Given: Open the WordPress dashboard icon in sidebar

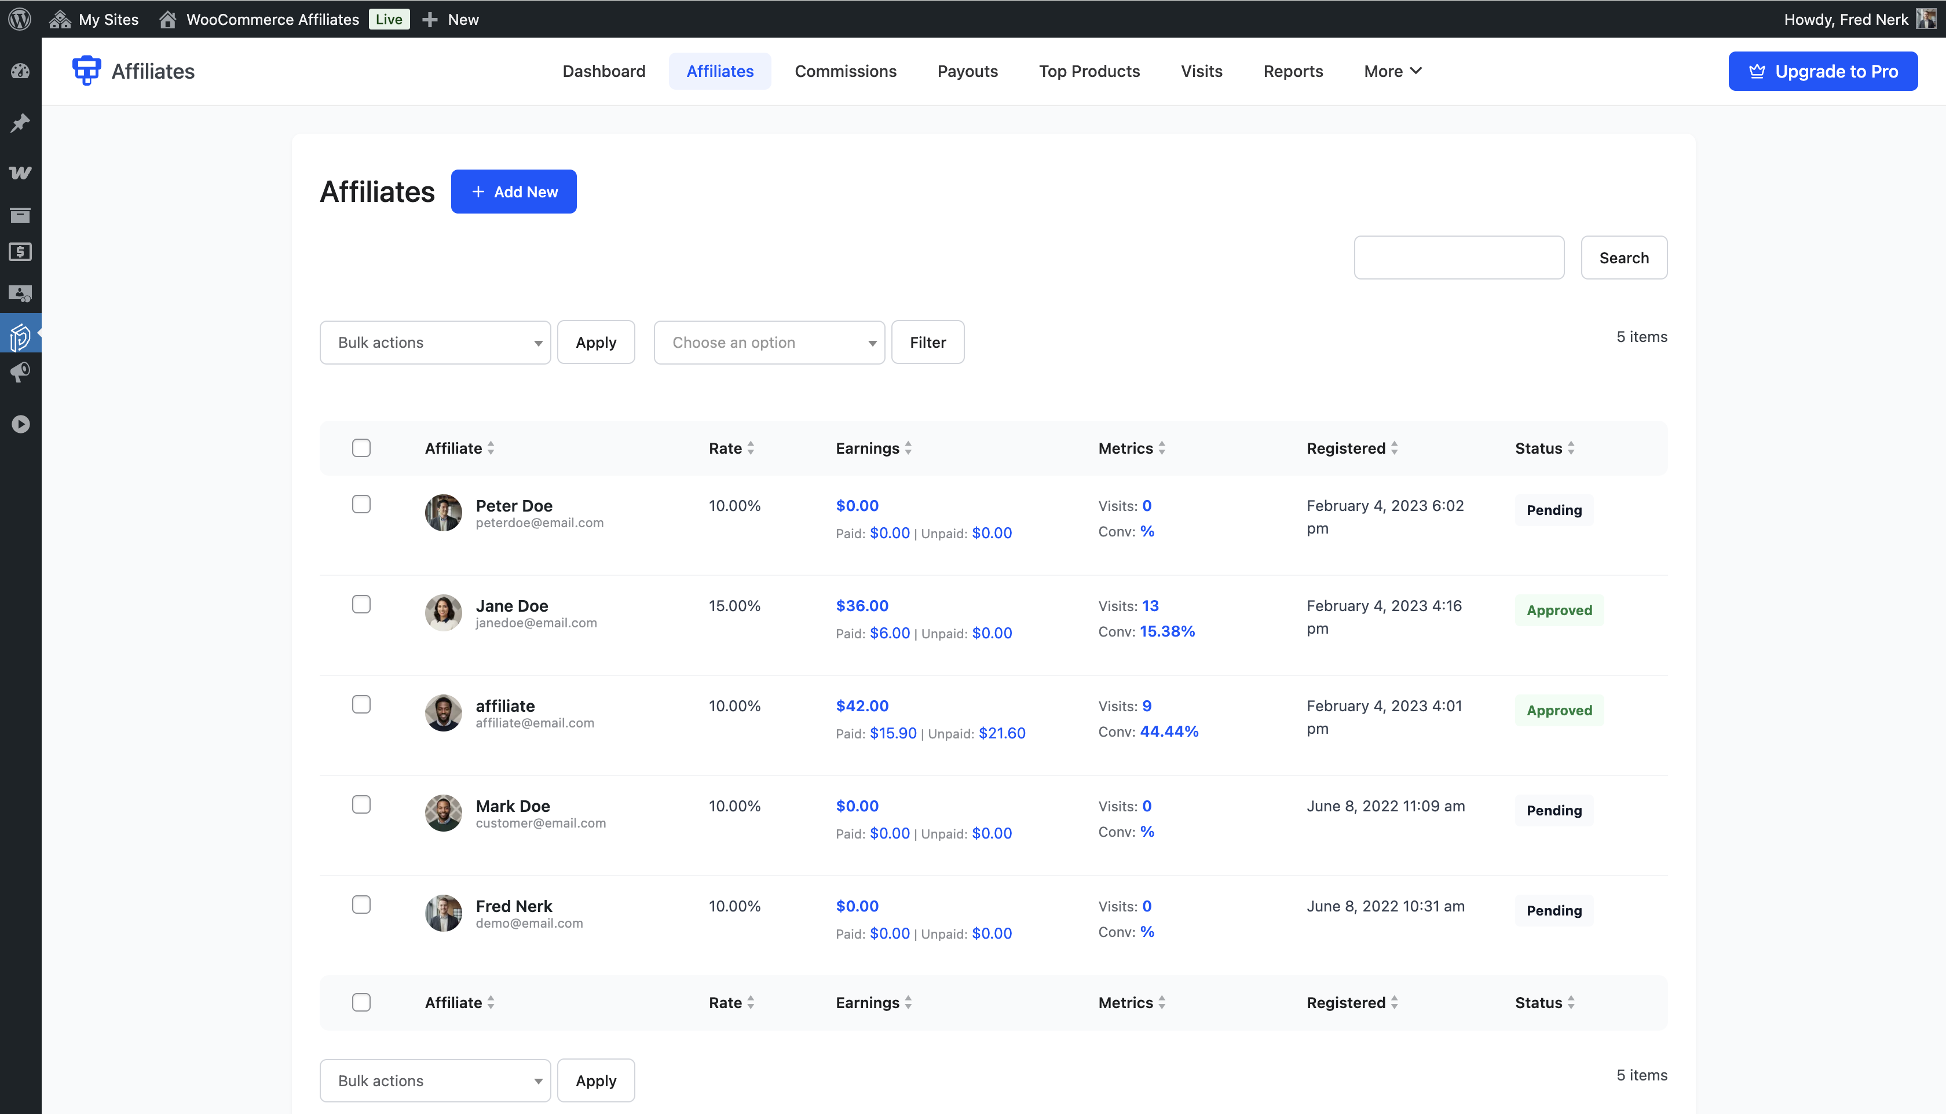Looking at the screenshot, I should [x=21, y=71].
